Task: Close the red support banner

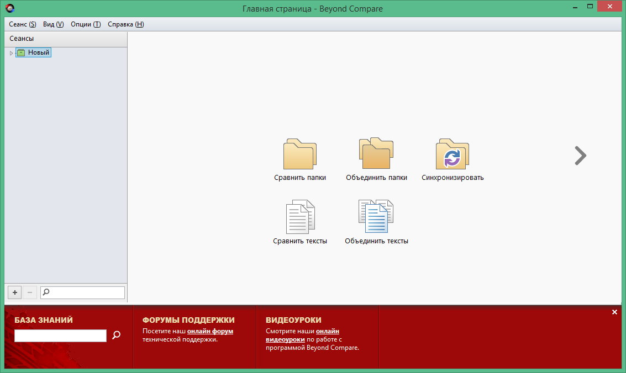Action: 614,312
